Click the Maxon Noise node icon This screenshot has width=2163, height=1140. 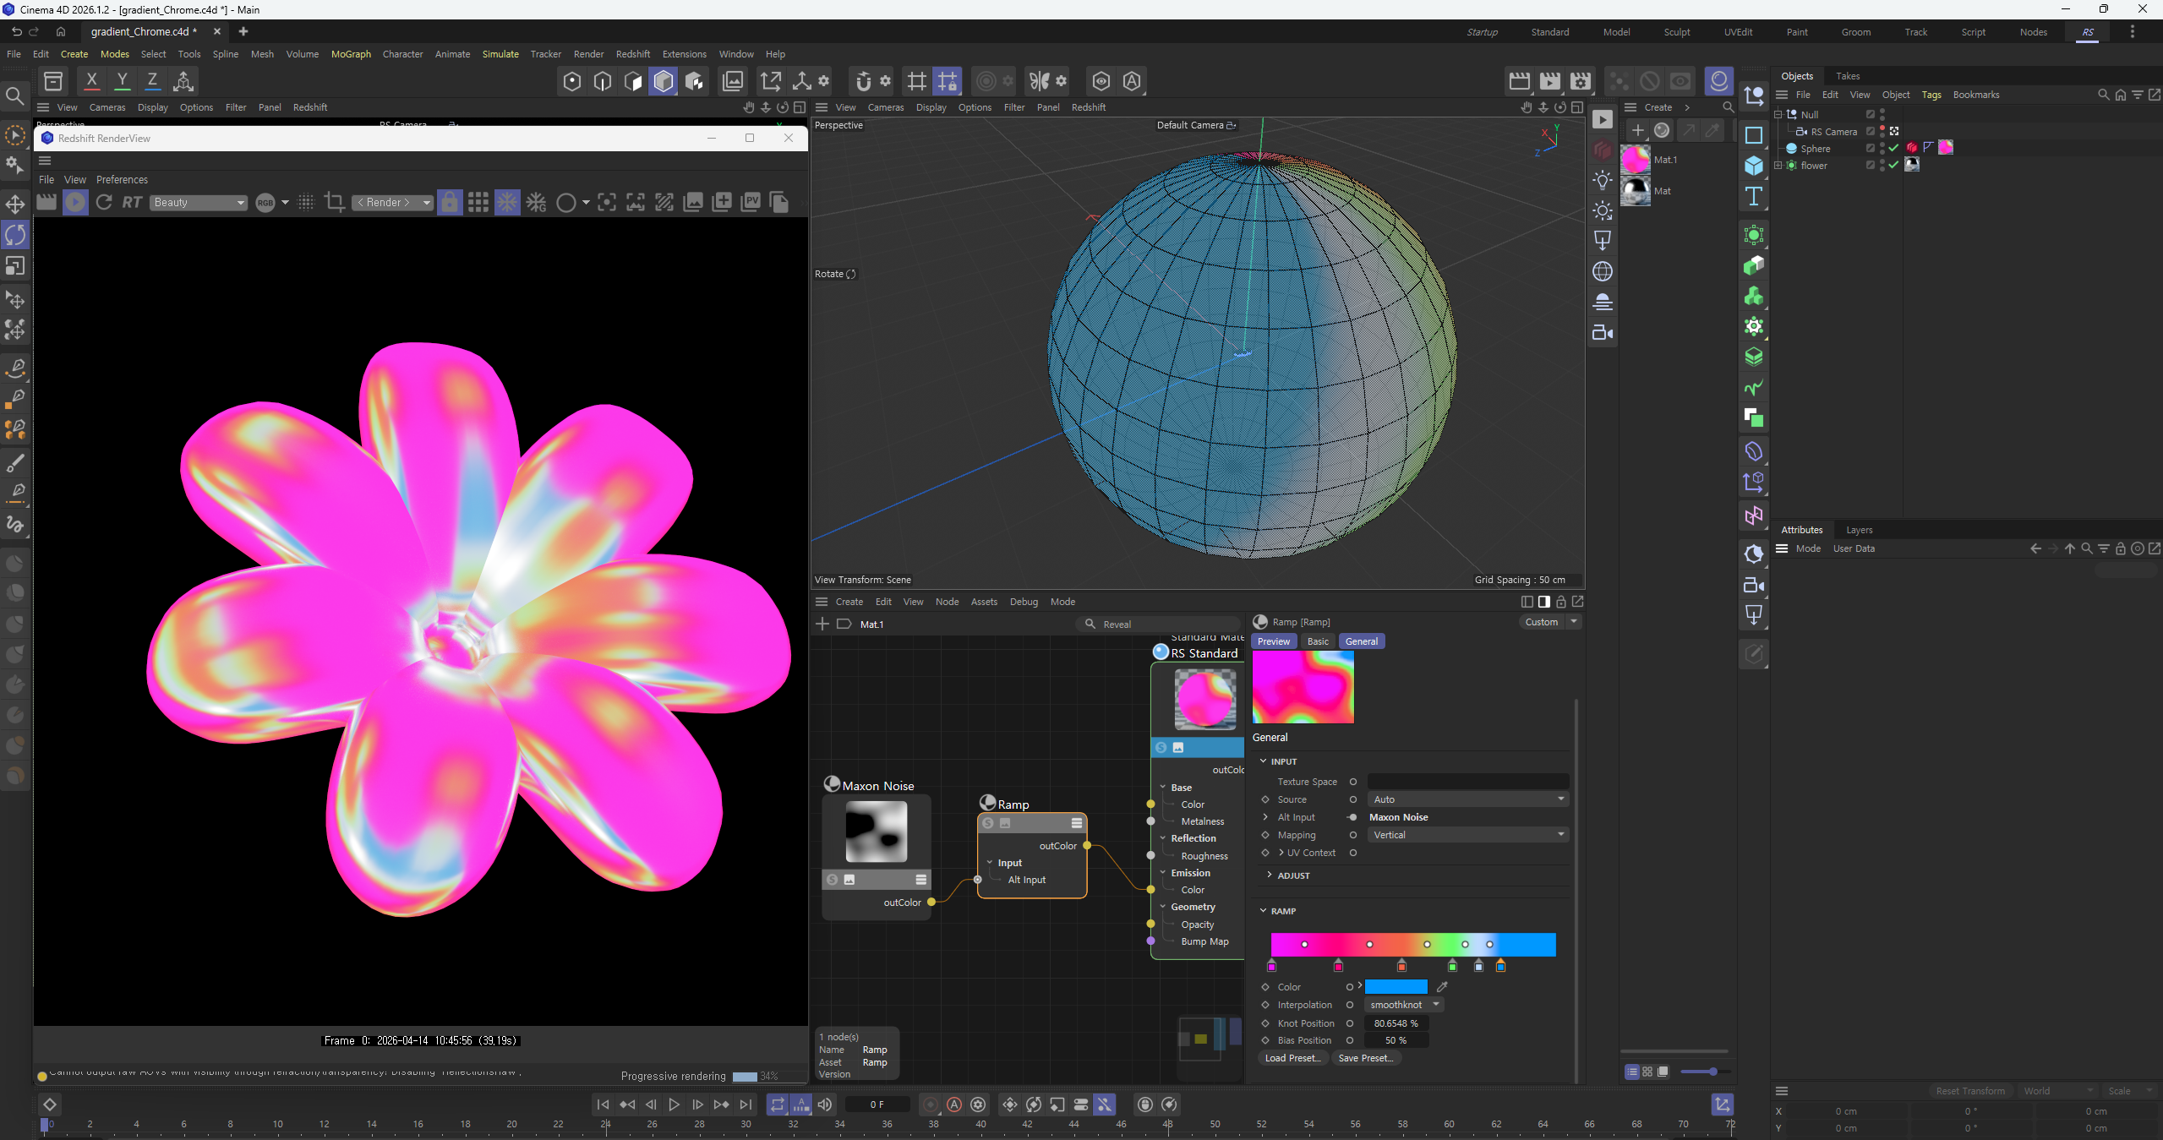tap(832, 784)
